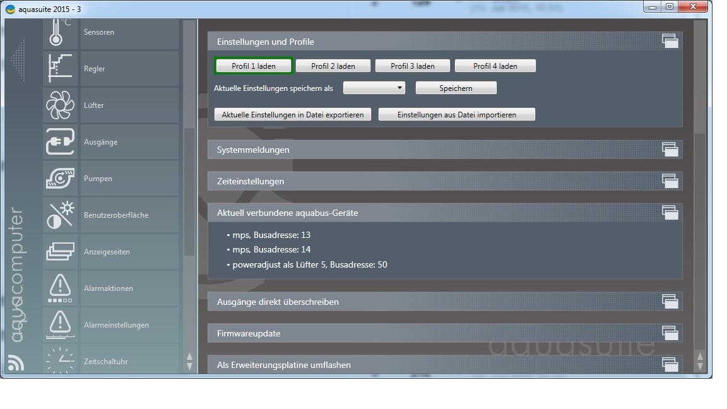Open the Zeitschaltuhr clock icon
The width and height of the screenshot is (727, 409).
point(61,359)
